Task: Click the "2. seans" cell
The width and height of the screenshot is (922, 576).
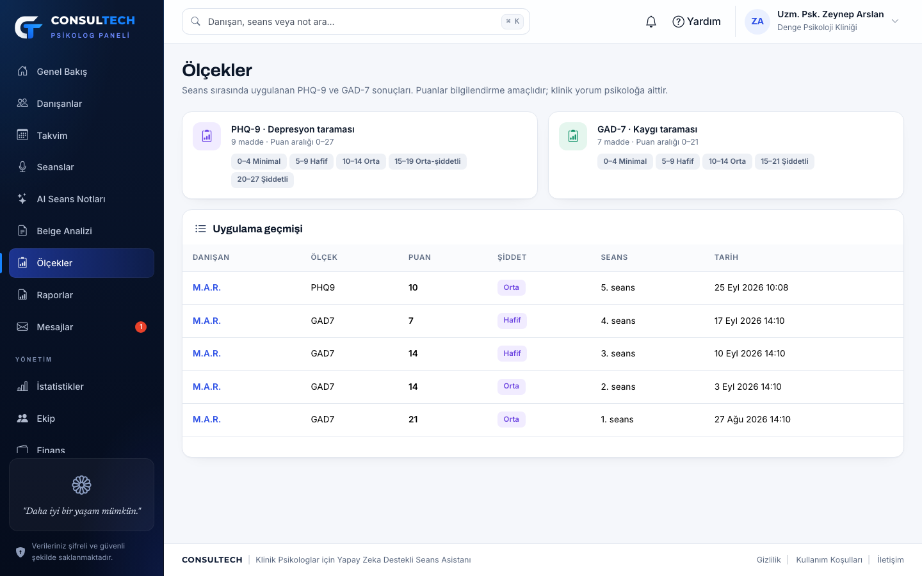Action: (x=619, y=387)
